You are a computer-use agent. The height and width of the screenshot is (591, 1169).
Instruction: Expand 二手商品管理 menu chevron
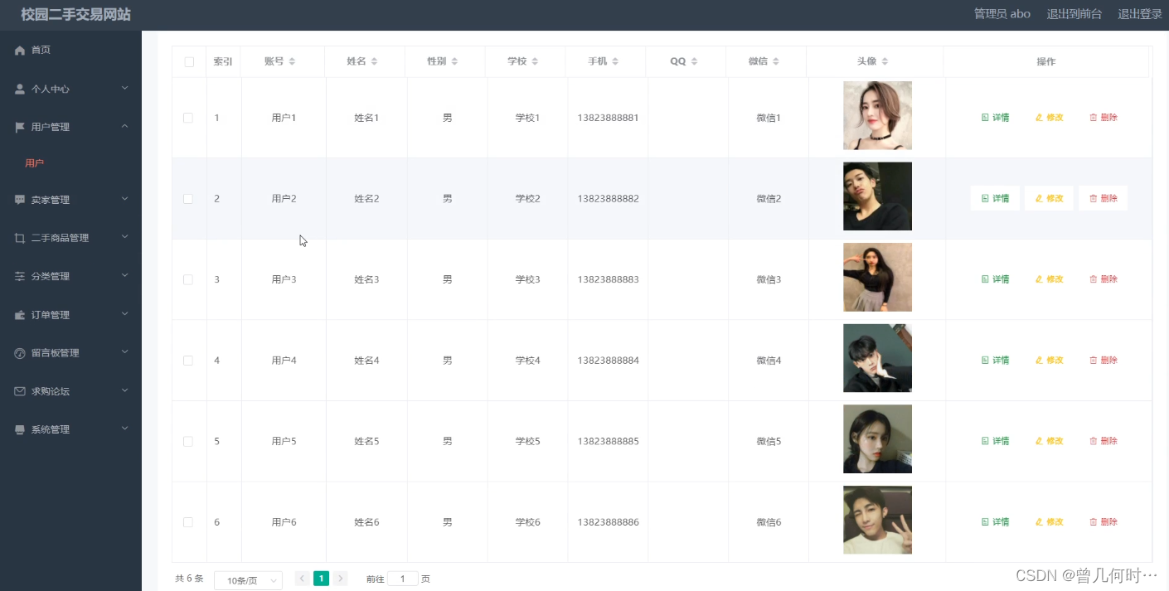125,237
